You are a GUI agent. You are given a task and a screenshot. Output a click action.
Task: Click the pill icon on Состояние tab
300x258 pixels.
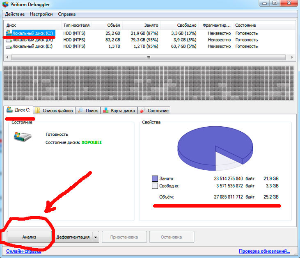pyautogui.click(x=143, y=110)
